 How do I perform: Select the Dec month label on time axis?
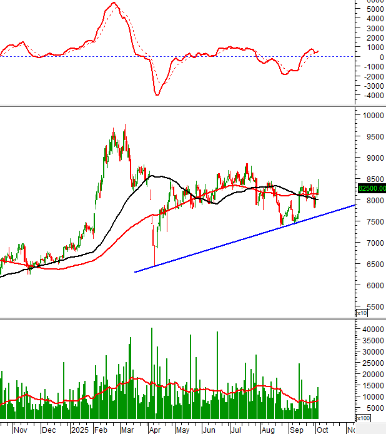click(x=49, y=430)
